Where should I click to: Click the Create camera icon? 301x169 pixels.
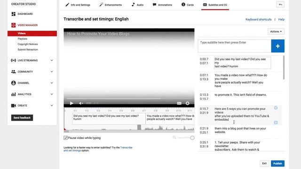pyautogui.click(x=14, y=106)
